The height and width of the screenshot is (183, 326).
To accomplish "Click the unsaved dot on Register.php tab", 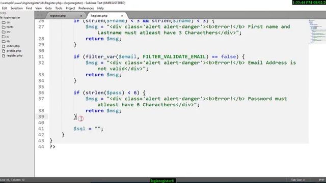I will [x=122, y=16].
